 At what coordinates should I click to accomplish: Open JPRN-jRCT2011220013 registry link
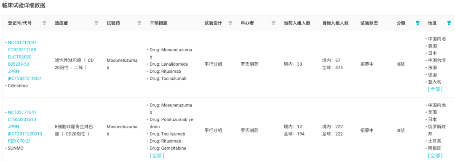tap(25, 130)
